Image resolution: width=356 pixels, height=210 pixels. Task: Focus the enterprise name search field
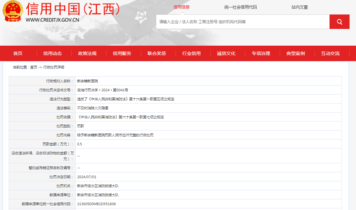click(x=243, y=22)
